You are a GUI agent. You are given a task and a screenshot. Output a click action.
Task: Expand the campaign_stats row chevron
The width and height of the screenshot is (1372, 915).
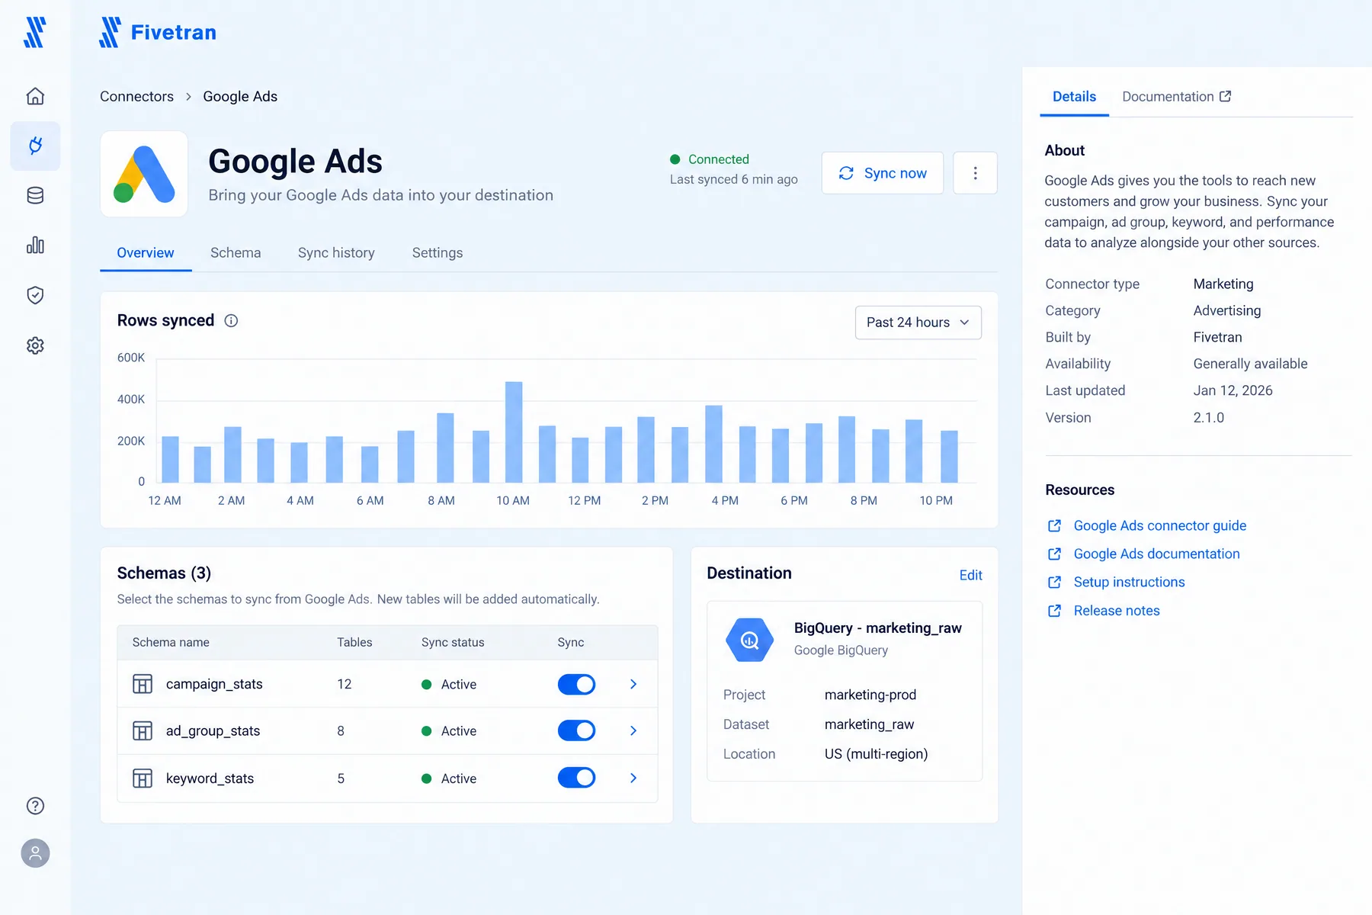click(x=633, y=684)
